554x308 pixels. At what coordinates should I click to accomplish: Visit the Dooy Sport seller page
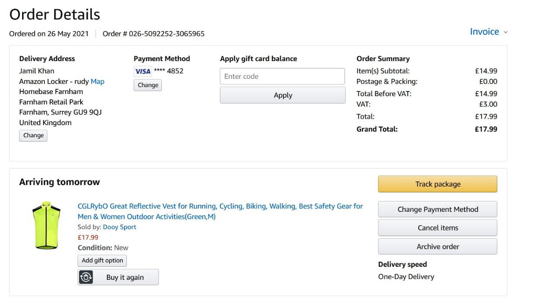[119, 227]
